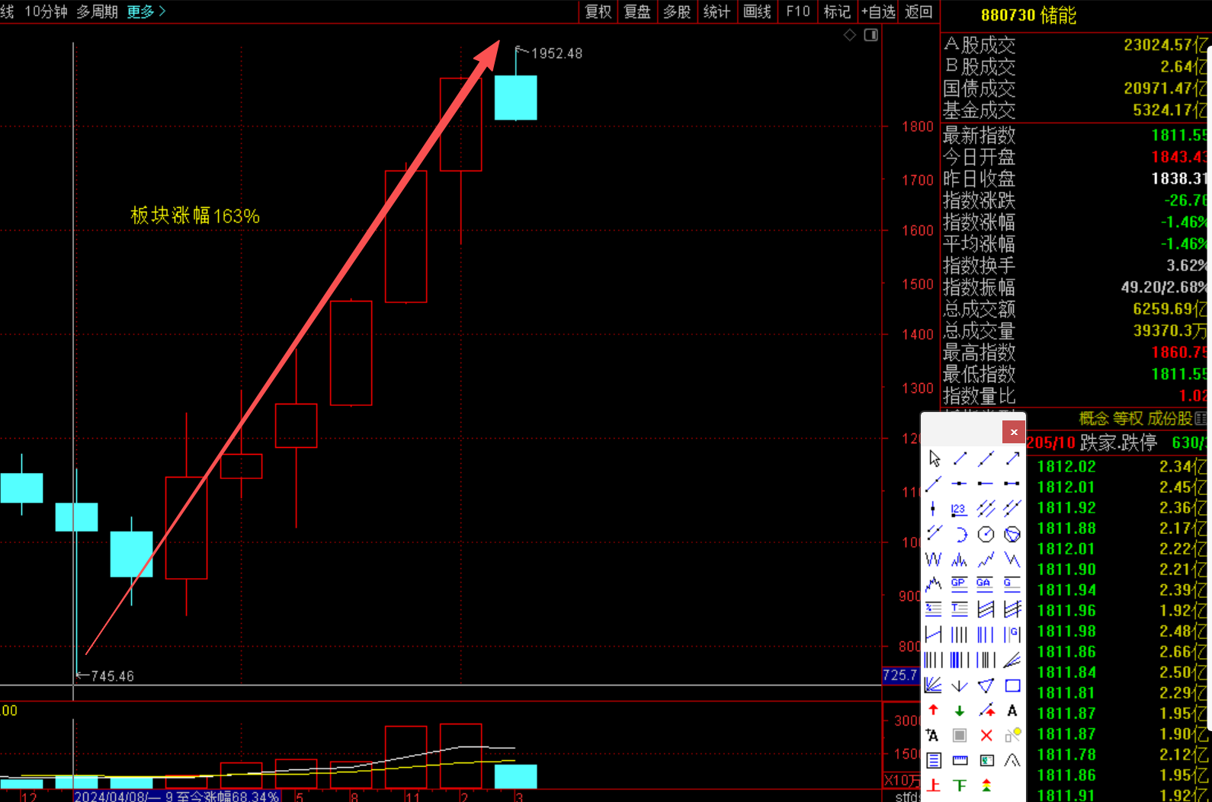
Task: Choose the red up-arrow marker tool
Action: click(934, 711)
